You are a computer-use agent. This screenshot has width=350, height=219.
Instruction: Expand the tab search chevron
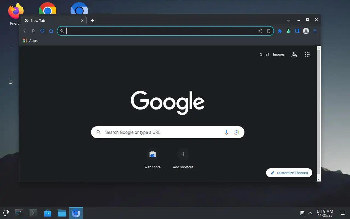pyautogui.click(x=288, y=21)
